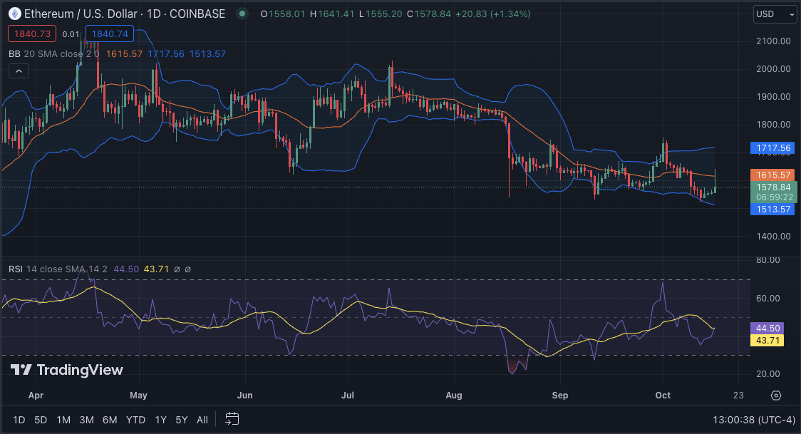Open the chart settings gear icon
The height and width of the screenshot is (434, 801).
point(776,396)
